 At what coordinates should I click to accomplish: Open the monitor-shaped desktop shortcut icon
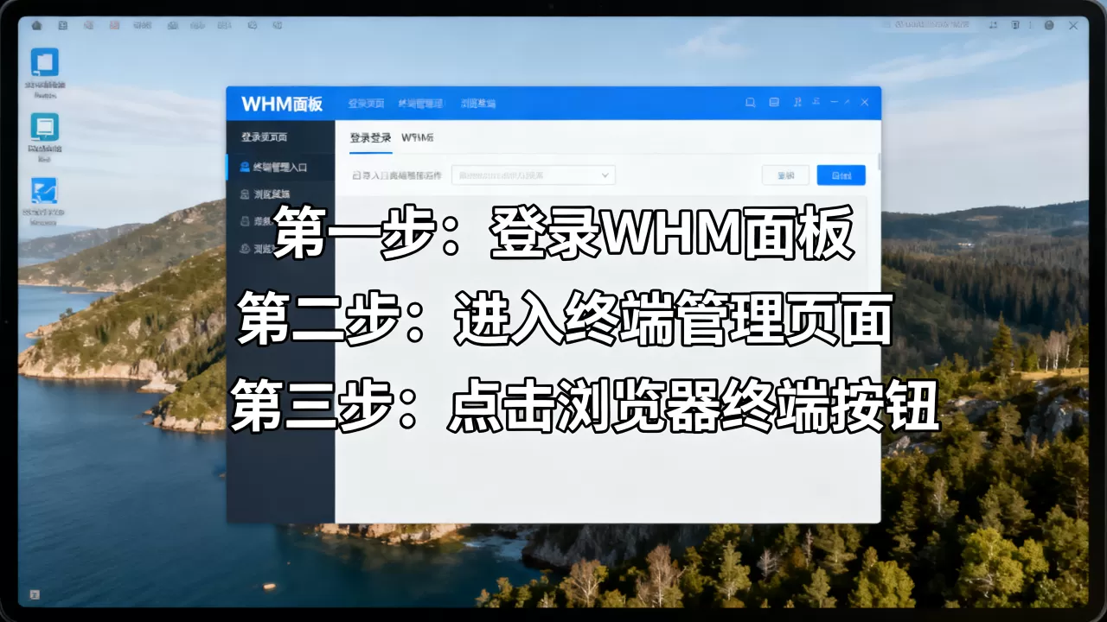(45, 127)
